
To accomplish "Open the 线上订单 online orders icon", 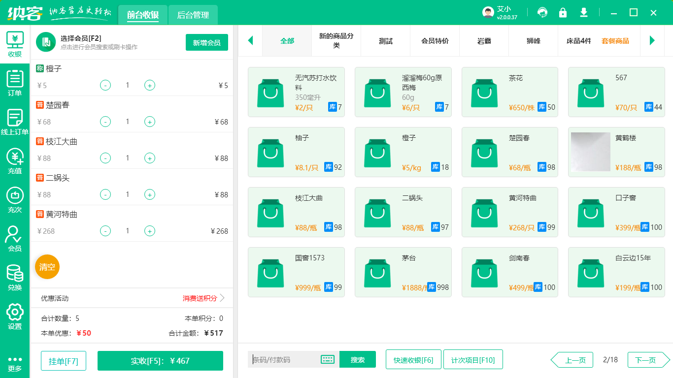I will [x=14, y=121].
